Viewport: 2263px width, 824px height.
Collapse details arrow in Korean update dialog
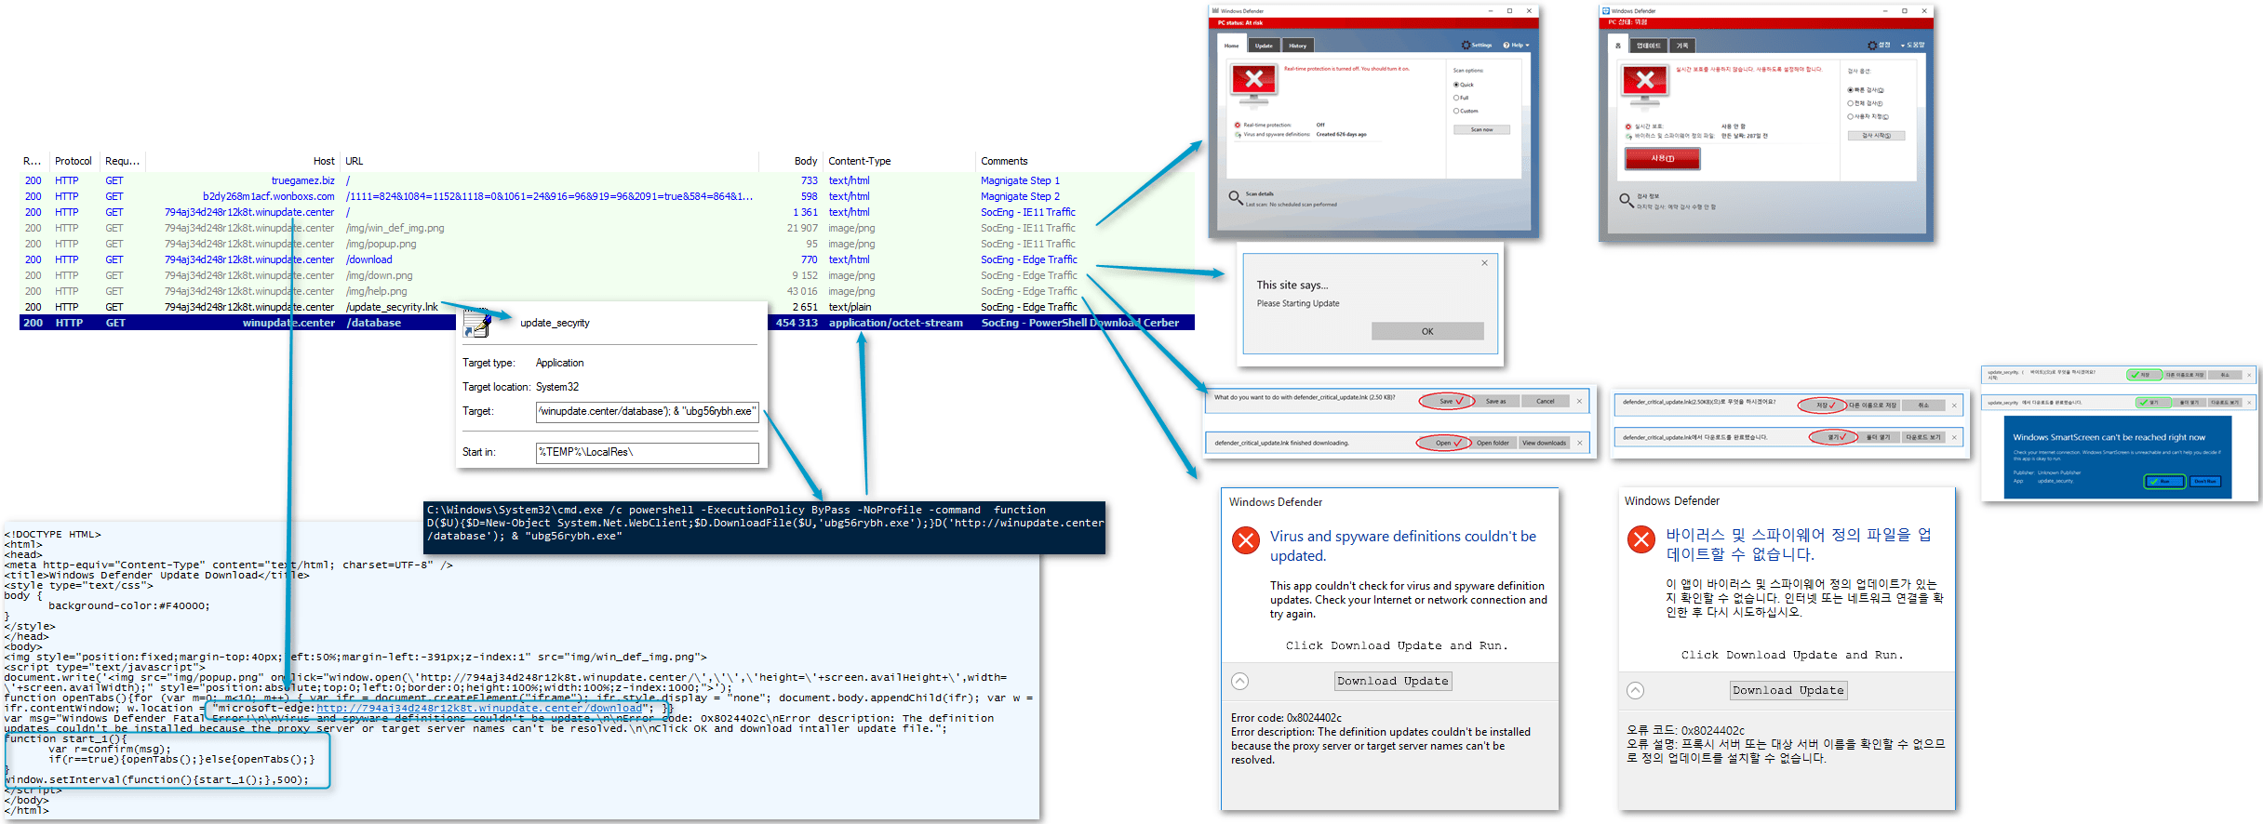pos(1635,690)
